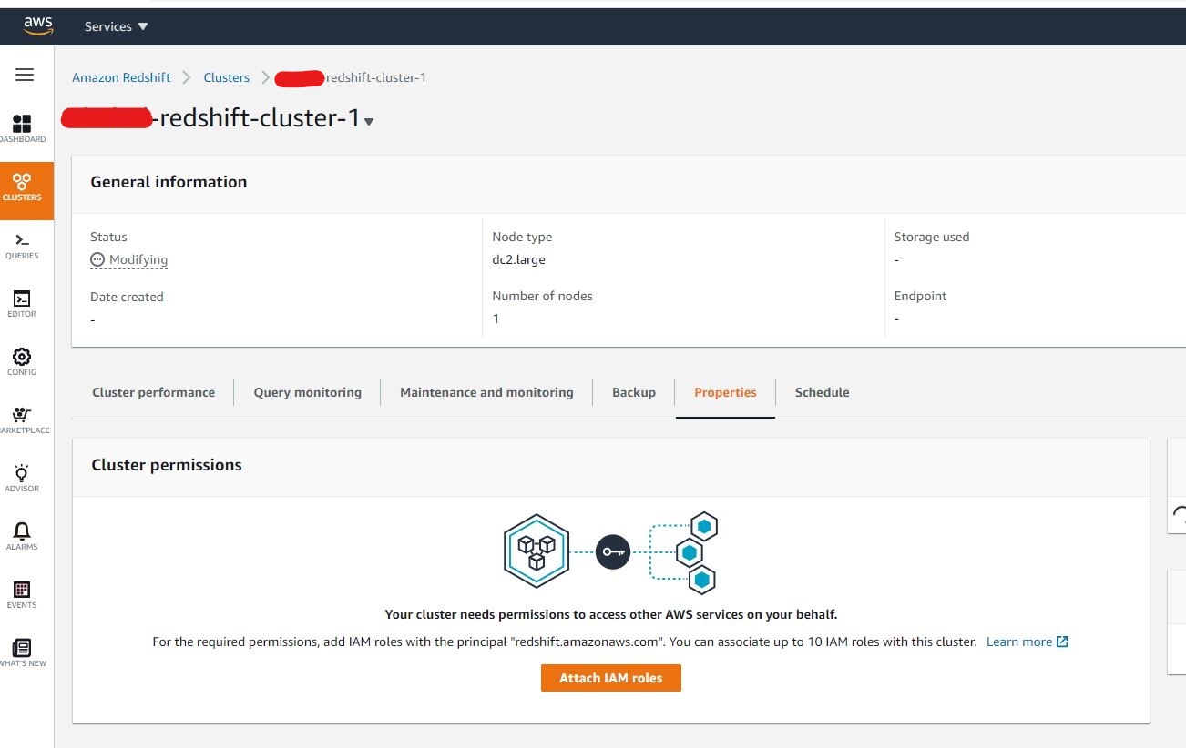Click the Attach IAM roles button
Image resolution: width=1186 pixels, height=748 pixels.
(611, 678)
